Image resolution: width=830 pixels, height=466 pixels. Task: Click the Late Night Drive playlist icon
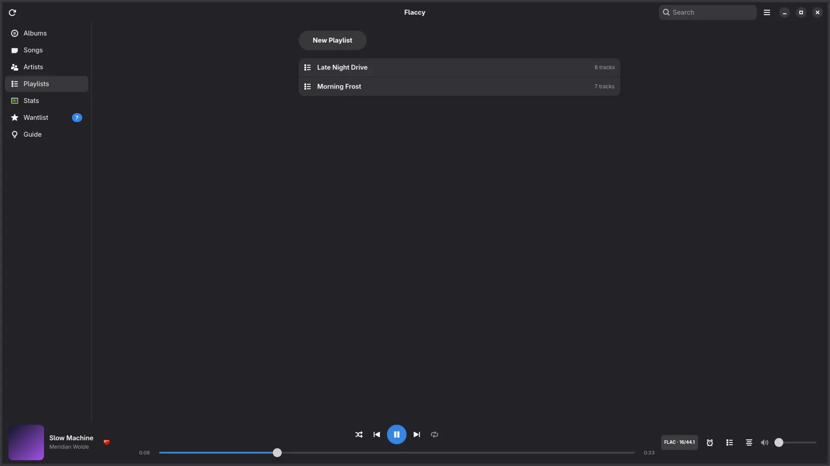coord(307,67)
